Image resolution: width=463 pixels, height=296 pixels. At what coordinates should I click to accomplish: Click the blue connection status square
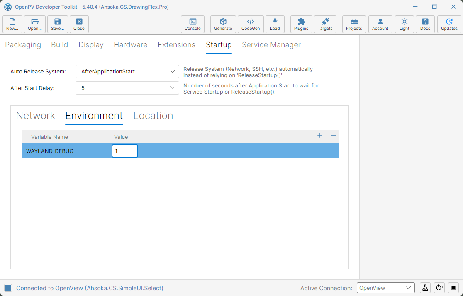tap(8, 288)
